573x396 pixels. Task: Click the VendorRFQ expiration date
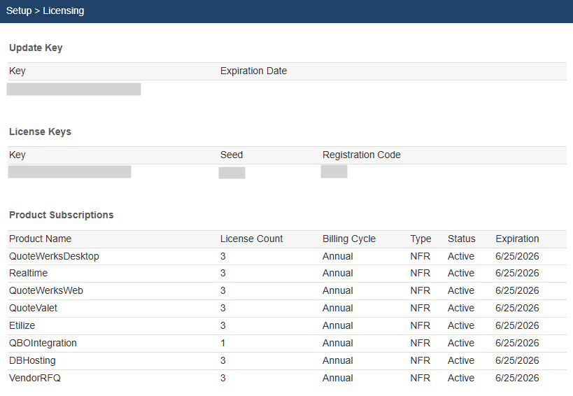(517, 379)
